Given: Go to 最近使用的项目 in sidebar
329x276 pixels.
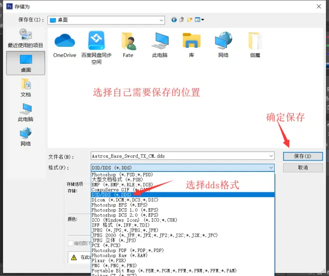Looking at the screenshot, I should click(x=25, y=38).
